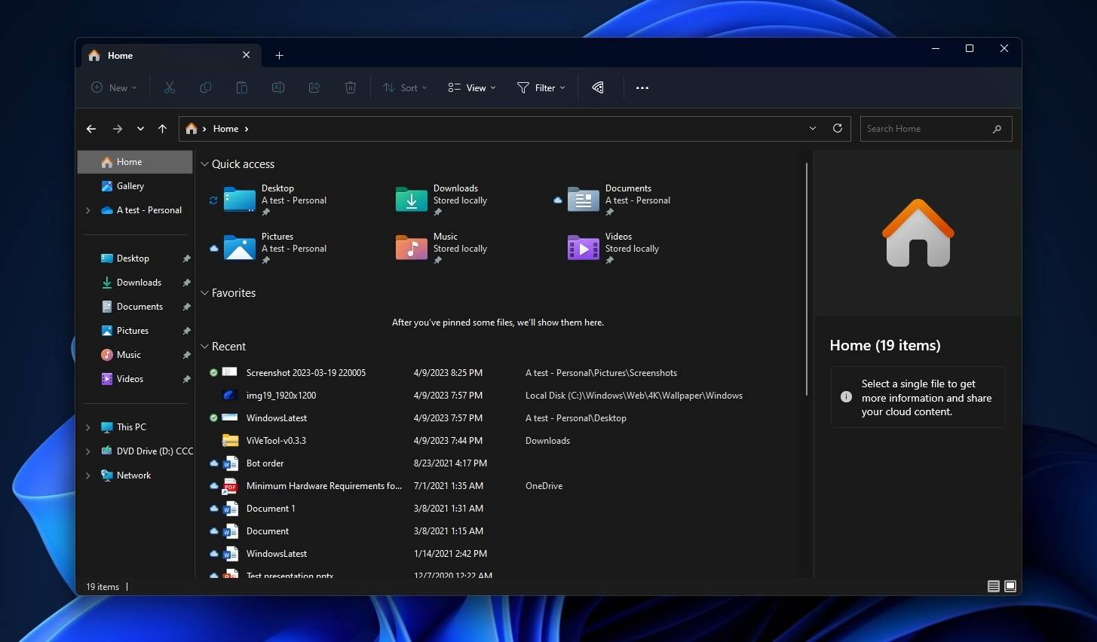Refresh the current folder view
The image size is (1097, 642).
(x=837, y=128)
